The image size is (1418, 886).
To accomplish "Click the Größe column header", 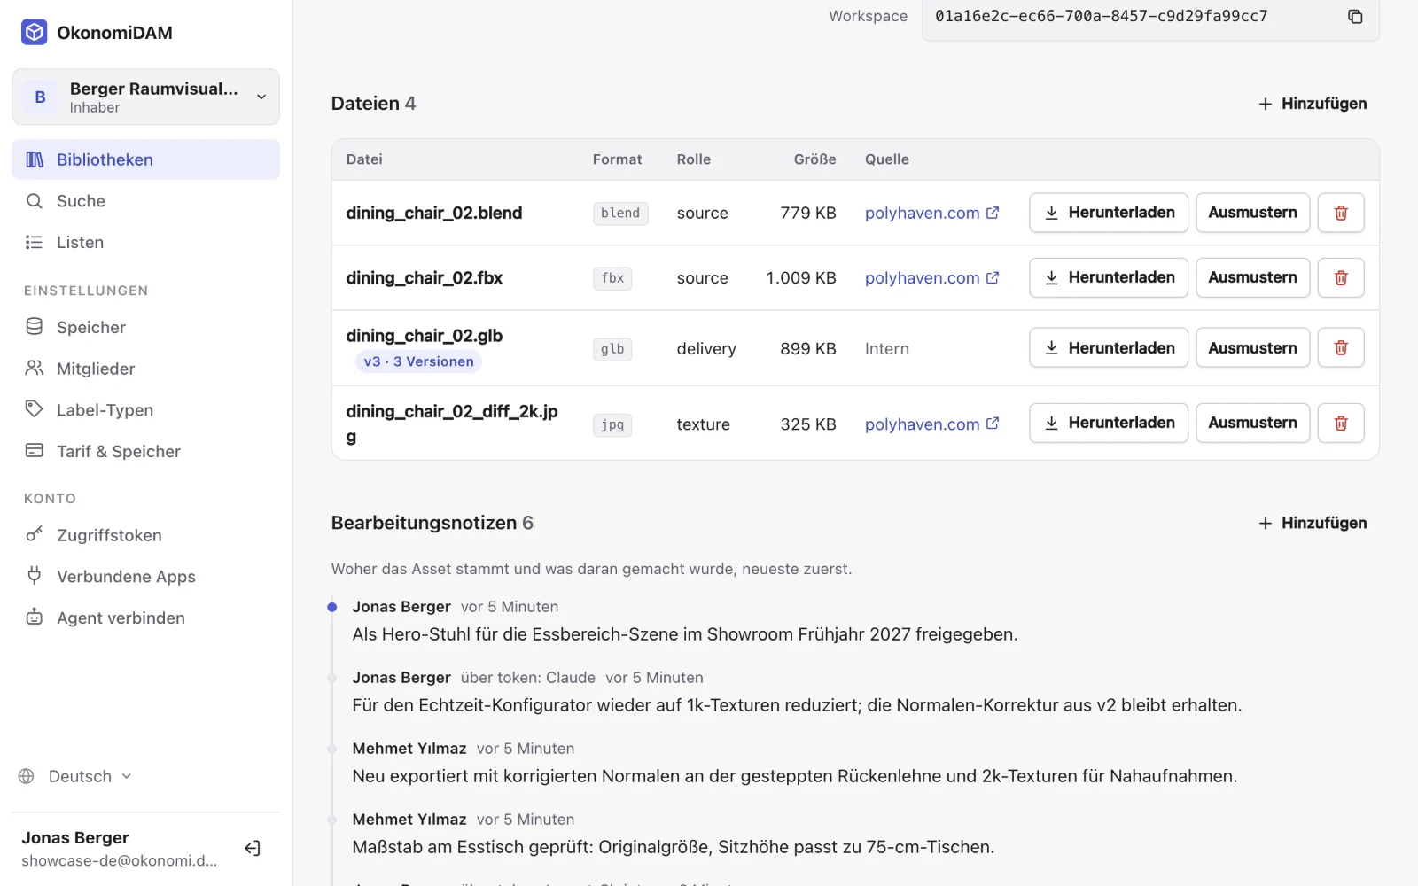I will (x=814, y=159).
